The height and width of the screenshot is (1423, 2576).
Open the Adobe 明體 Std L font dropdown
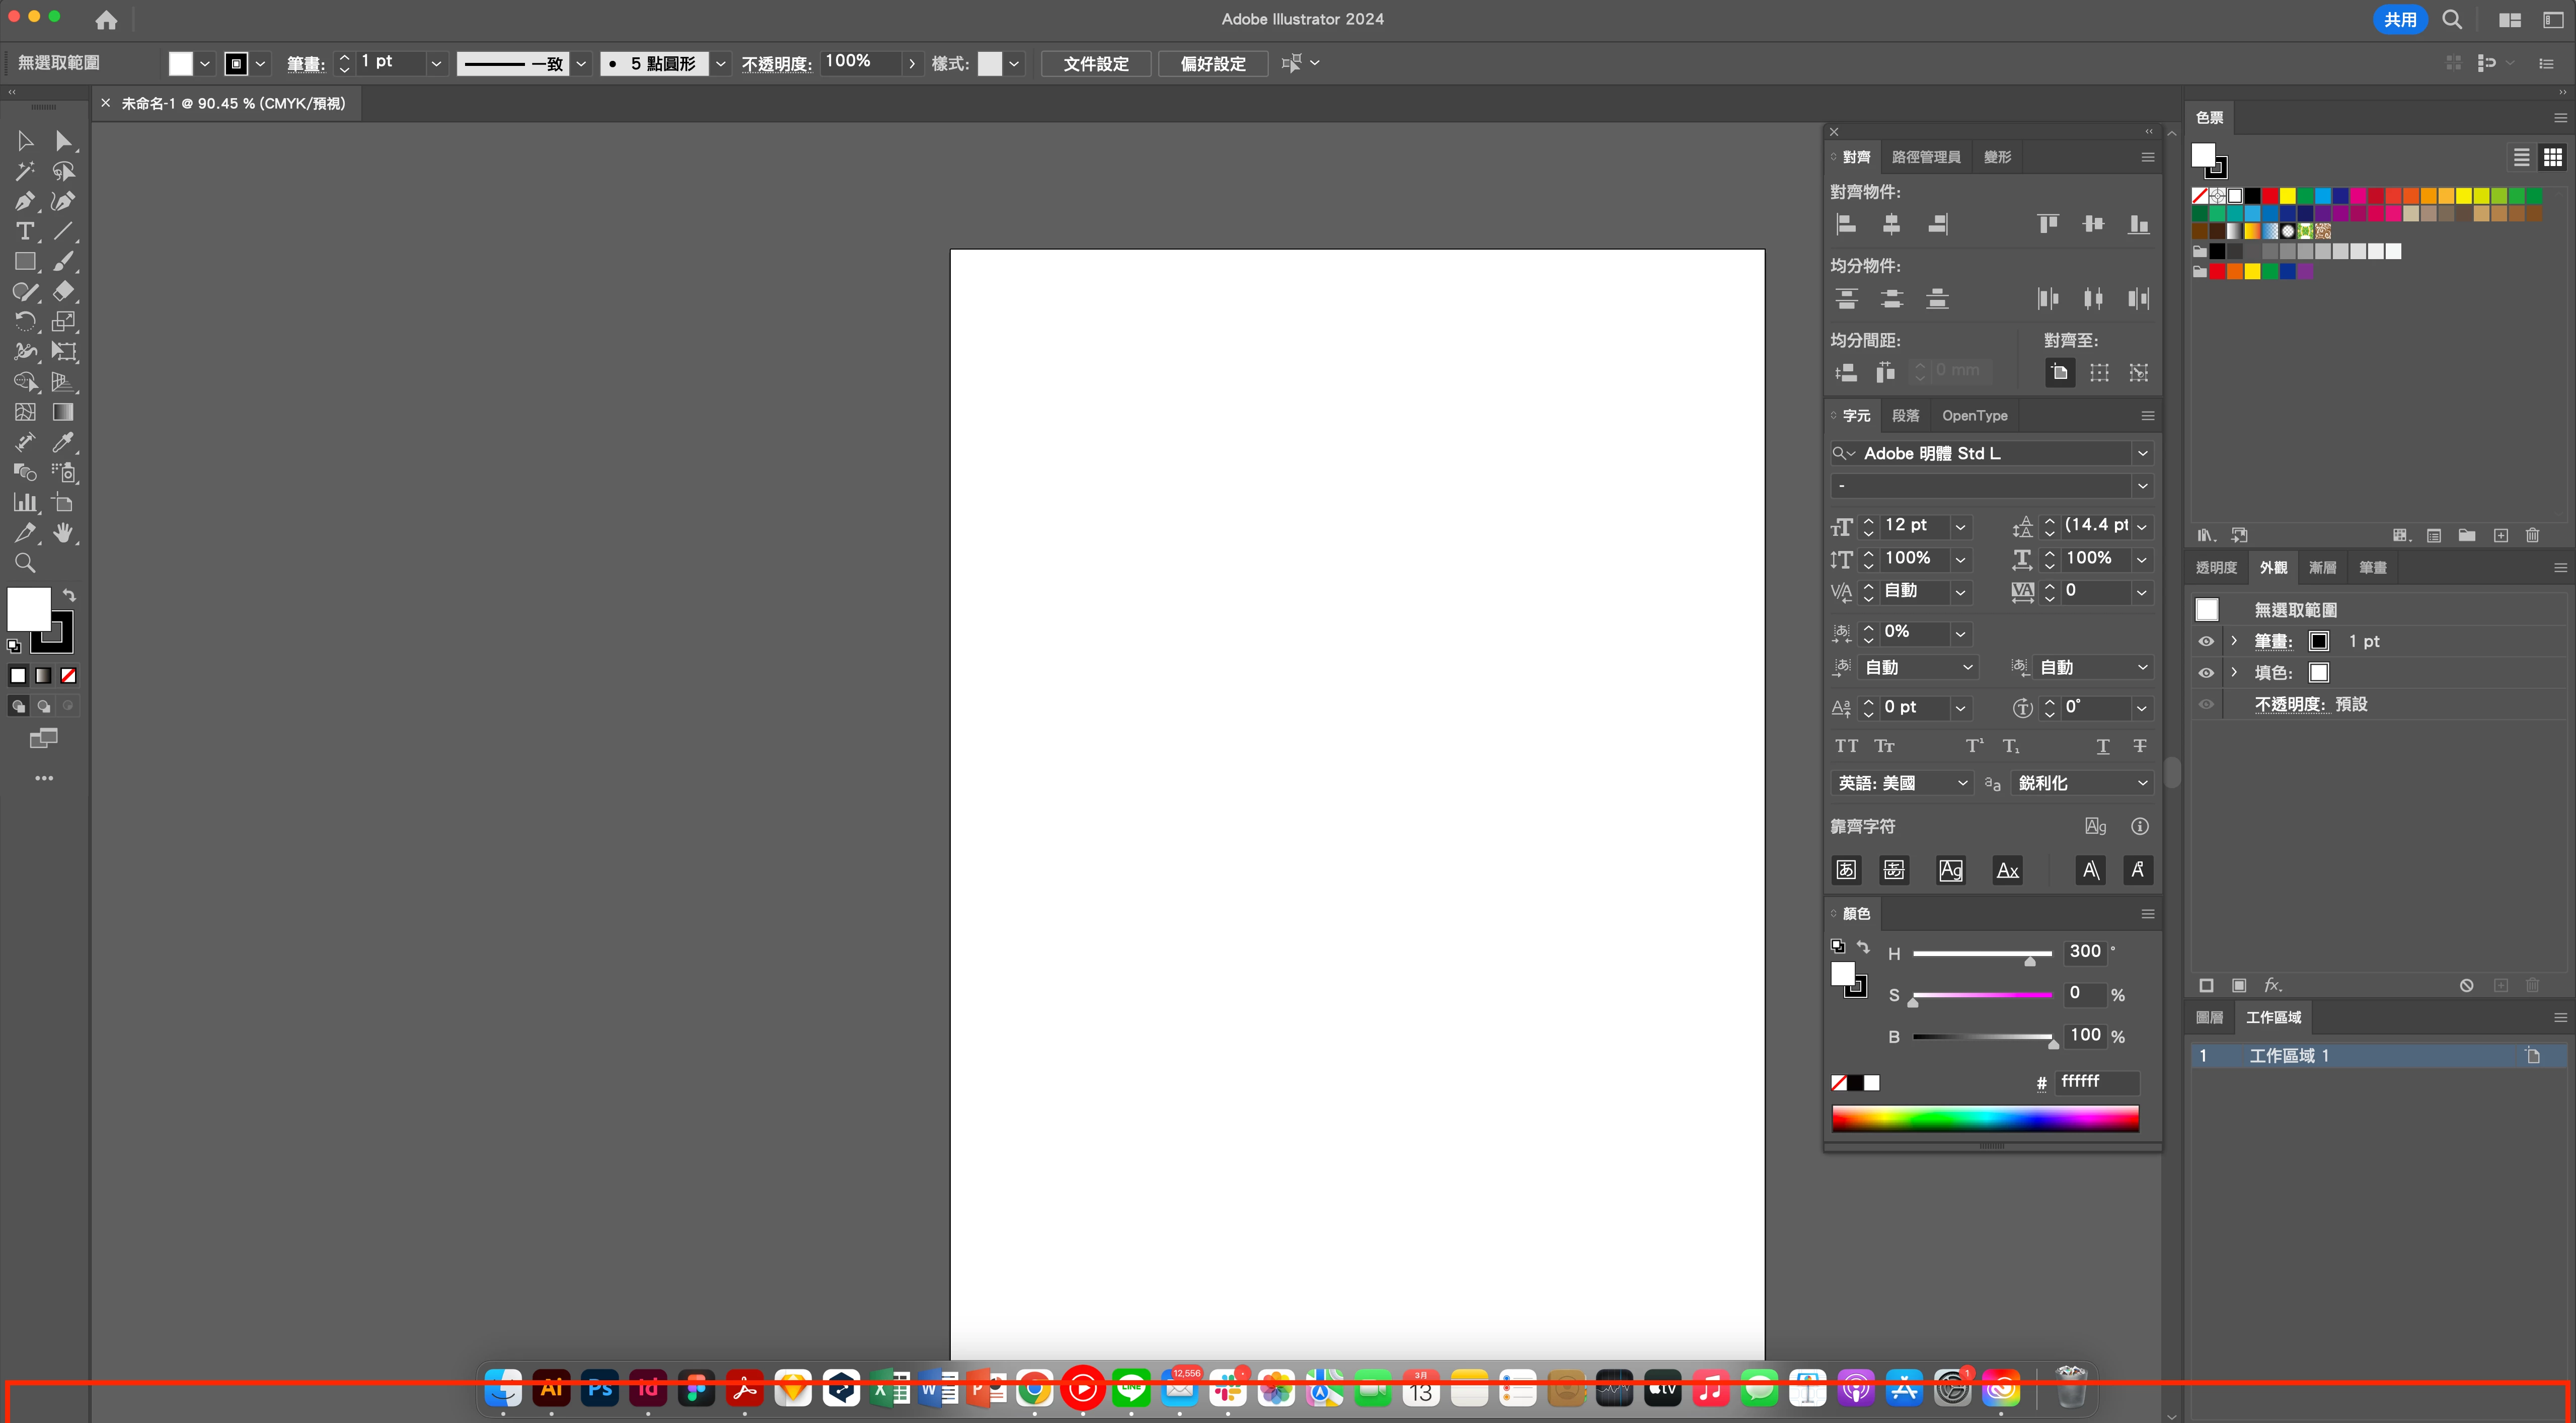pyautogui.click(x=2142, y=454)
